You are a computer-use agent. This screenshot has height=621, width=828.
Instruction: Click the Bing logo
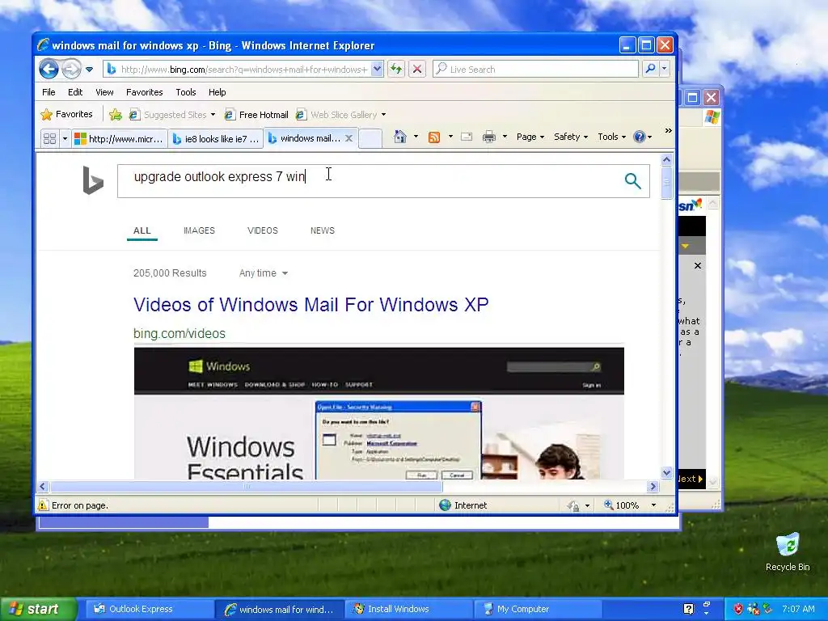93,180
